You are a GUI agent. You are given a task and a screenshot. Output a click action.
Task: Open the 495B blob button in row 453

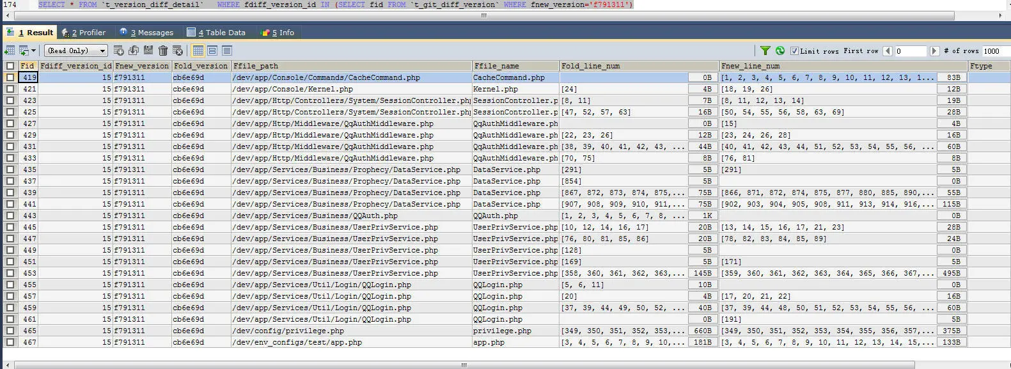[951, 273]
